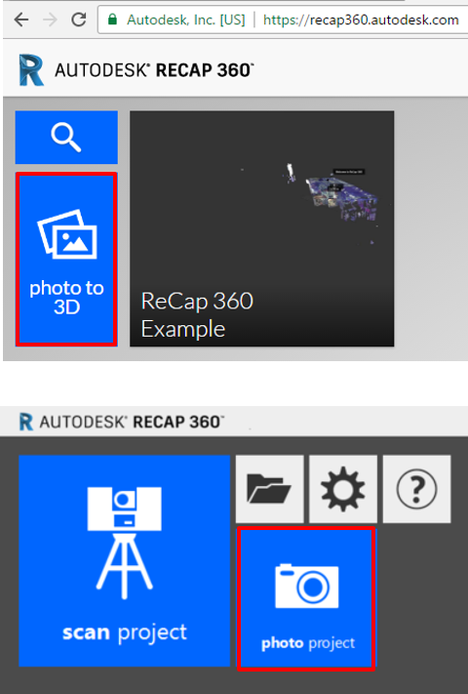
Task: Go back using the browser back arrow
Action: click(20, 20)
